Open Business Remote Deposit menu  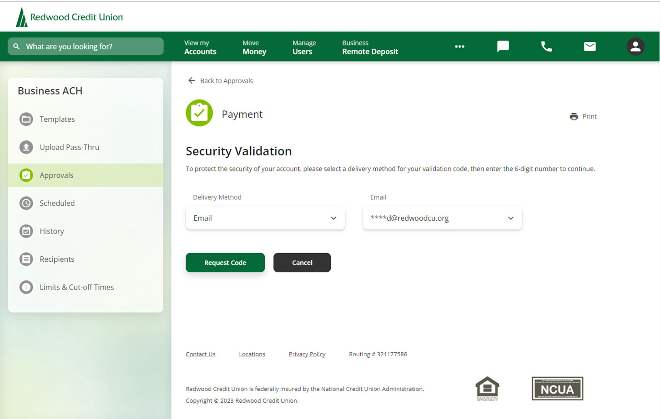point(370,47)
